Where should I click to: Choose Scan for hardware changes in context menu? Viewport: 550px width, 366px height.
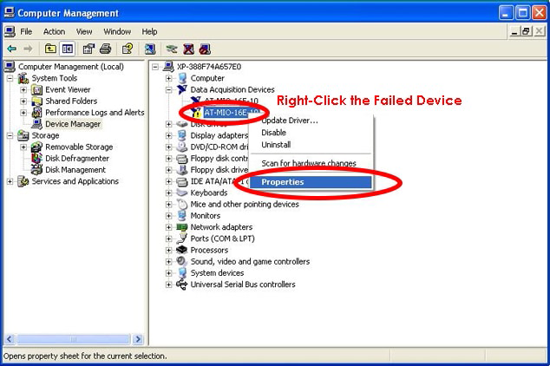[x=311, y=163]
